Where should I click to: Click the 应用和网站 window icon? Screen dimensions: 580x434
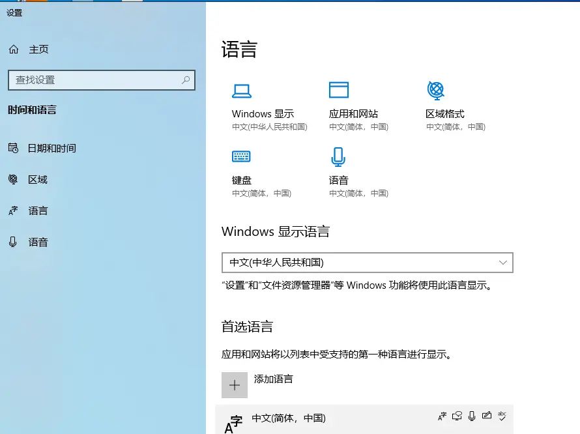click(x=339, y=90)
